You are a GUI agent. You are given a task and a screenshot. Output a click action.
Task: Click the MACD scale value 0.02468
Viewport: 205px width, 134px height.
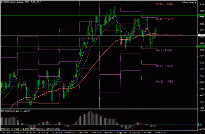[x=201, y=111]
